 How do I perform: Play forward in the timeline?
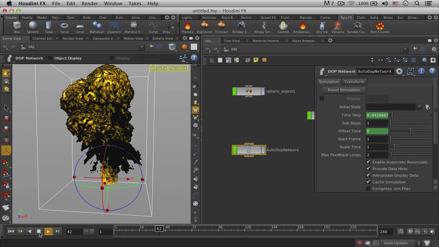point(48,232)
